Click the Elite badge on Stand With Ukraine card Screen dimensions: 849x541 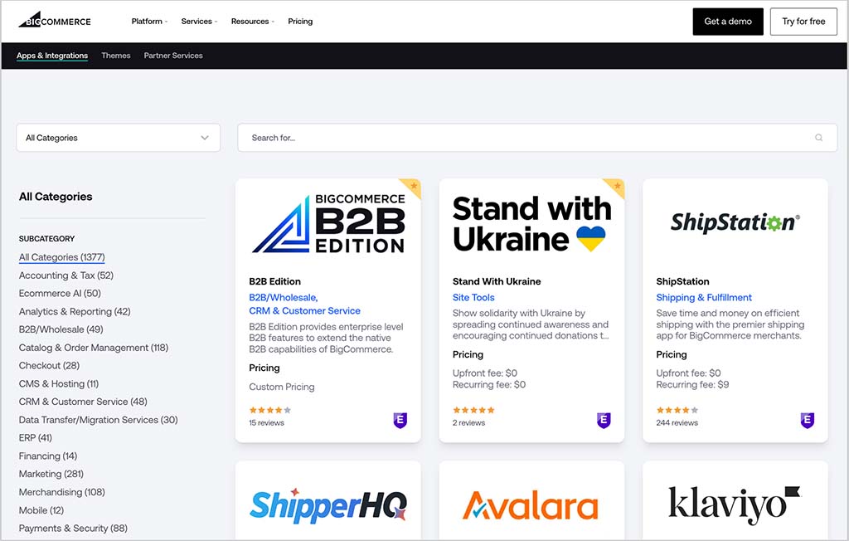[x=604, y=420]
